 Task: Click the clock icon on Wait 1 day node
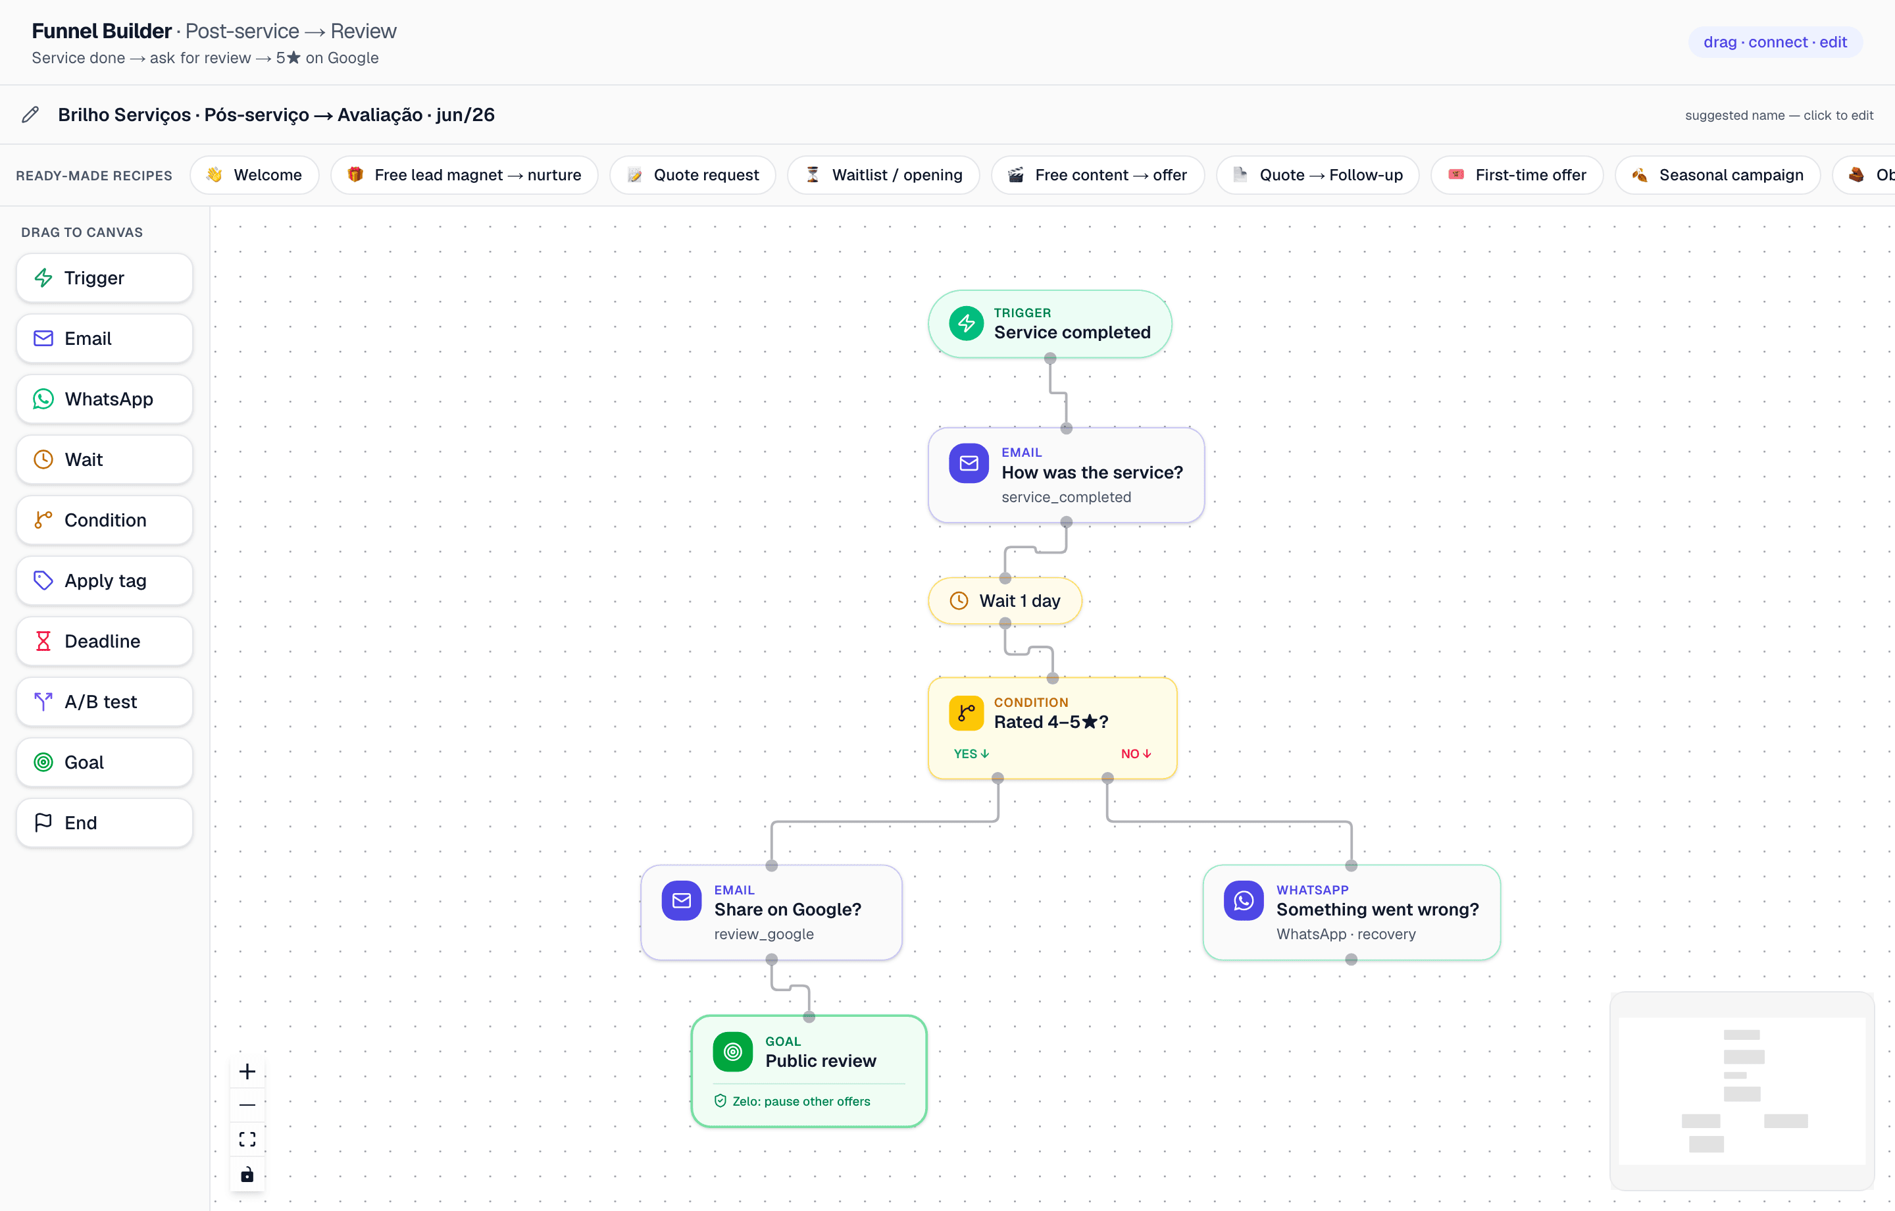959,601
